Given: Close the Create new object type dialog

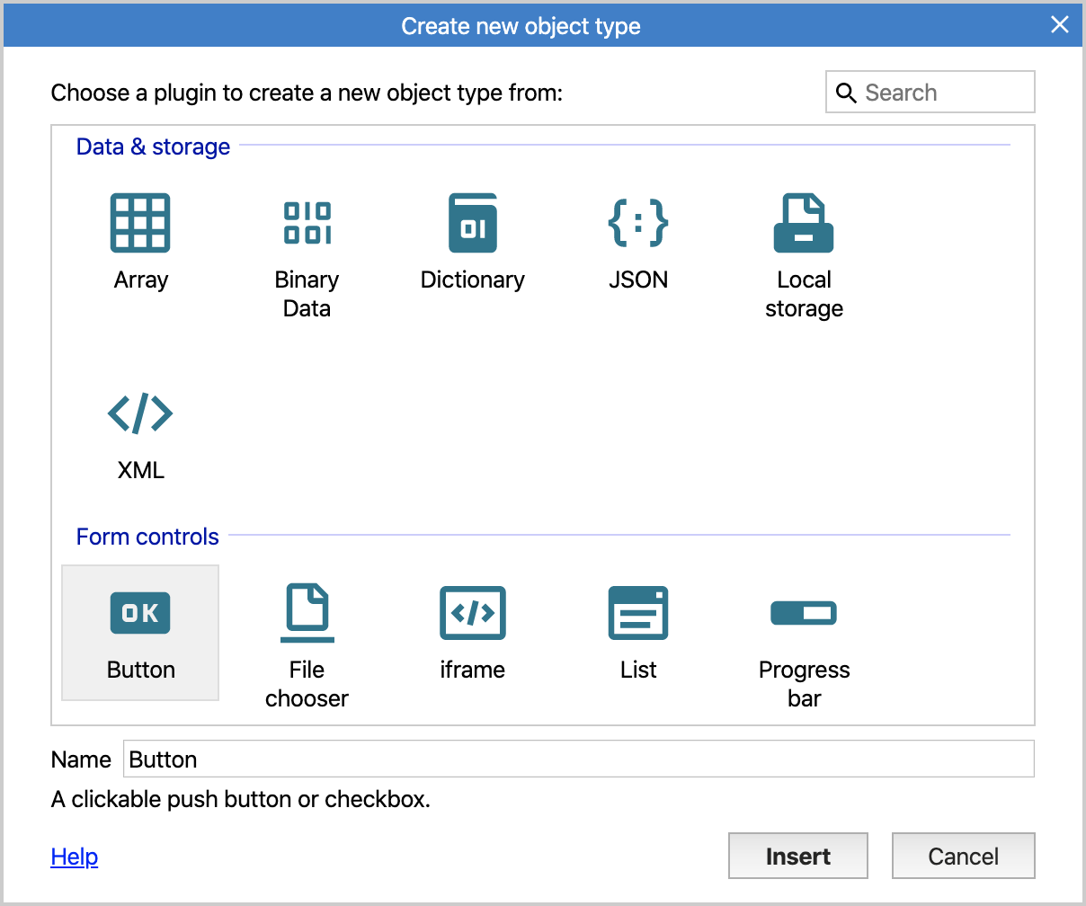Looking at the screenshot, I should tap(1060, 25).
